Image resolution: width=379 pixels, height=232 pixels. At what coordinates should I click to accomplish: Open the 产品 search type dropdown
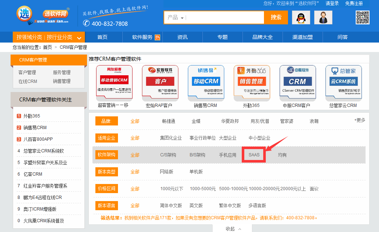click(175, 17)
